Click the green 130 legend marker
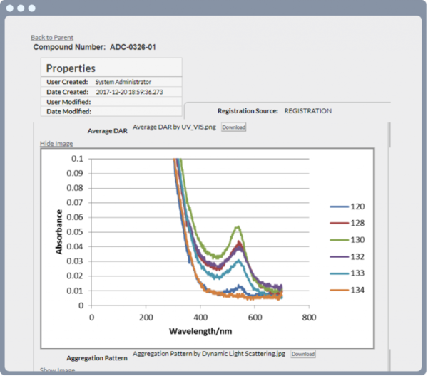Viewport: 428px width, 376px height. pyautogui.click(x=338, y=239)
